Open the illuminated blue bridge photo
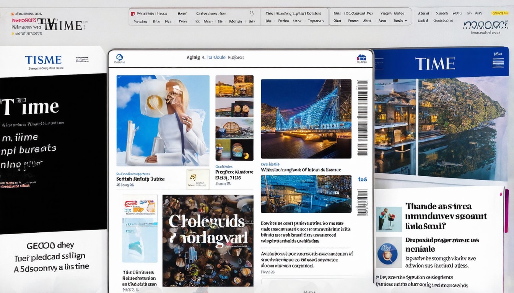This screenshot has width=514, height=293. (306, 119)
